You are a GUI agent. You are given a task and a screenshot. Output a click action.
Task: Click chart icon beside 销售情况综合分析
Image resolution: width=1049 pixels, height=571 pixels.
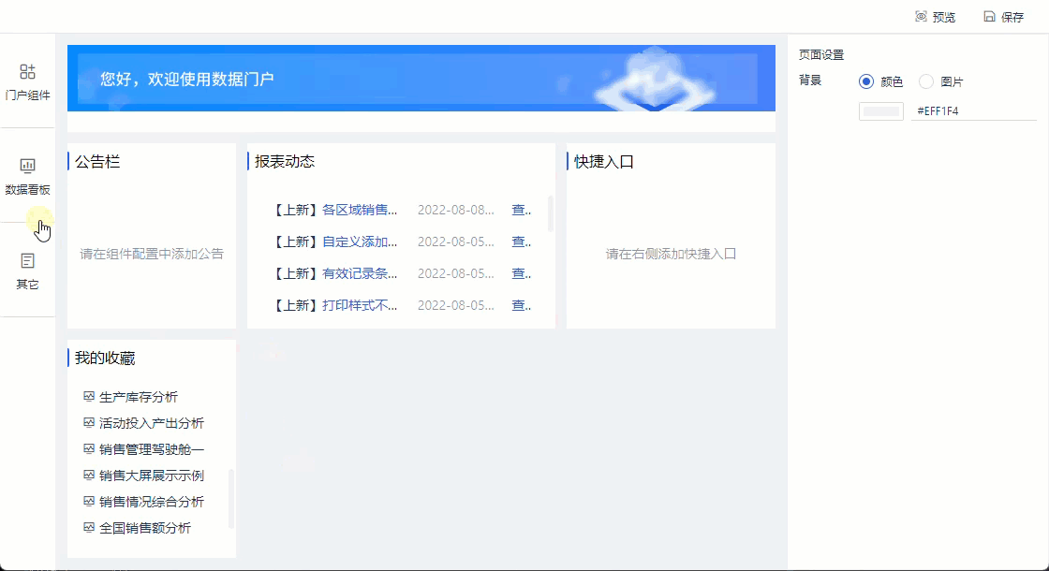click(88, 501)
